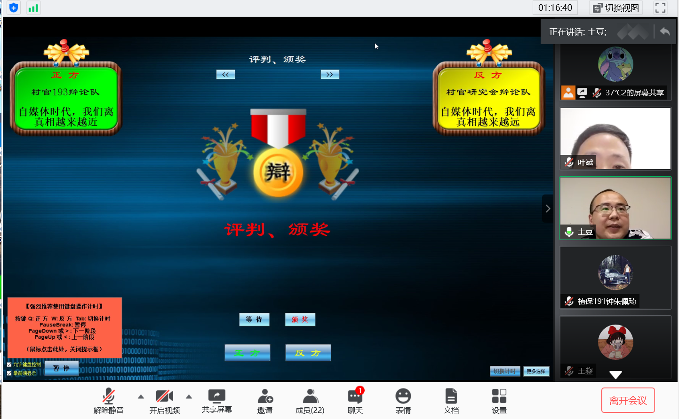Expand audio options arrow beside 解除静音
This screenshot has height=419, width=679.
[141, 397]
